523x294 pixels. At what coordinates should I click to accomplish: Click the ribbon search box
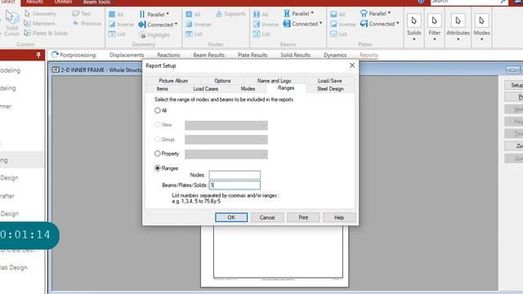point(469,2)
